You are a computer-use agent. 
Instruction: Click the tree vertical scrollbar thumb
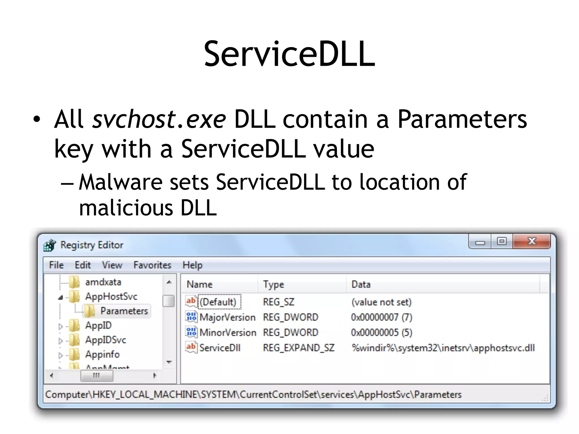click(x=169, y=301)
